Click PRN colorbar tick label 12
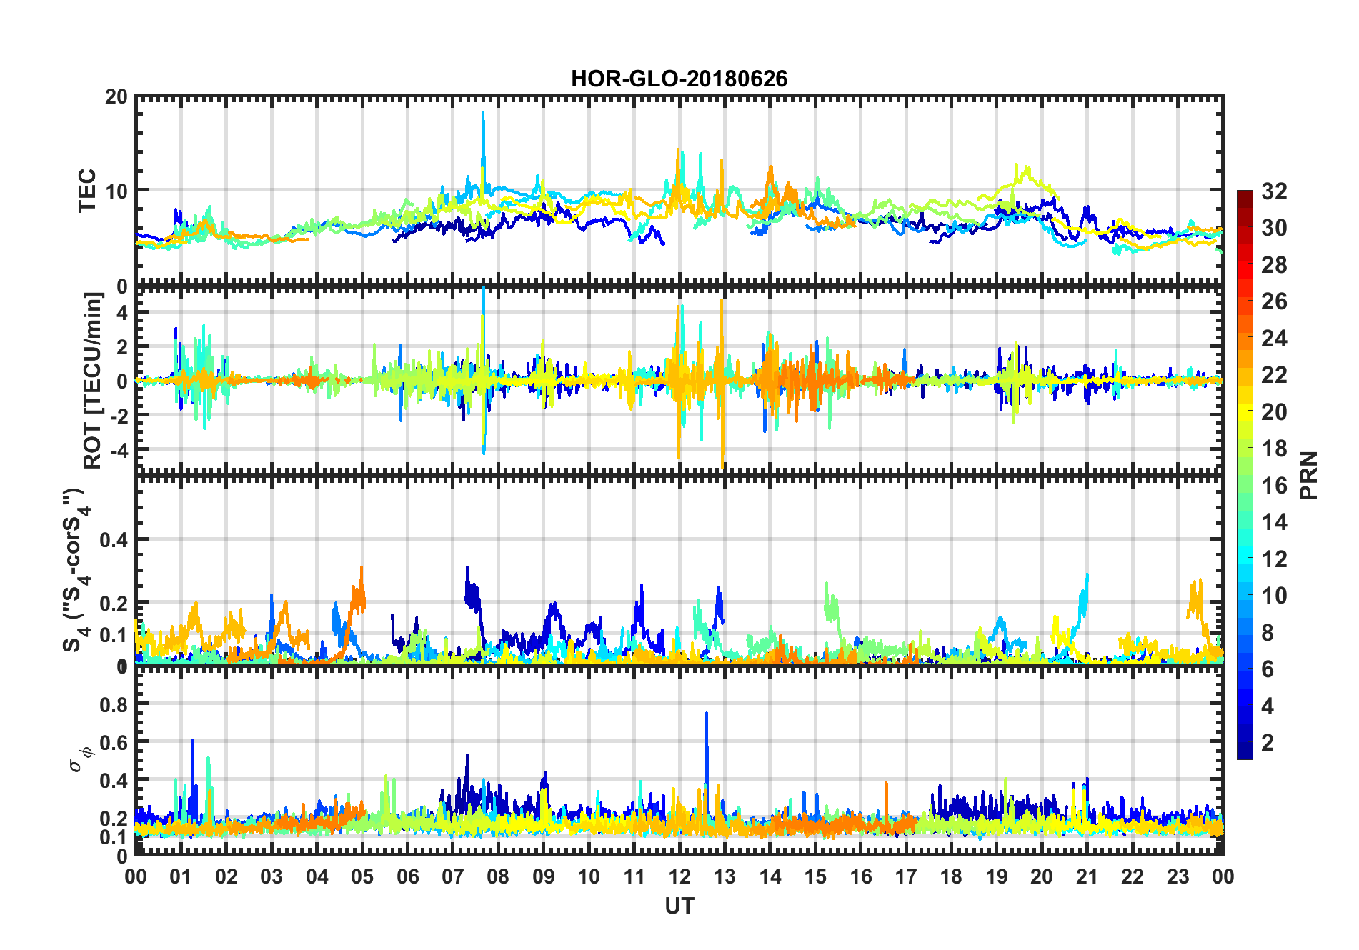The height and width of the screenshot is (950, 1359). pyautogui.click(x=1274, y=559)
